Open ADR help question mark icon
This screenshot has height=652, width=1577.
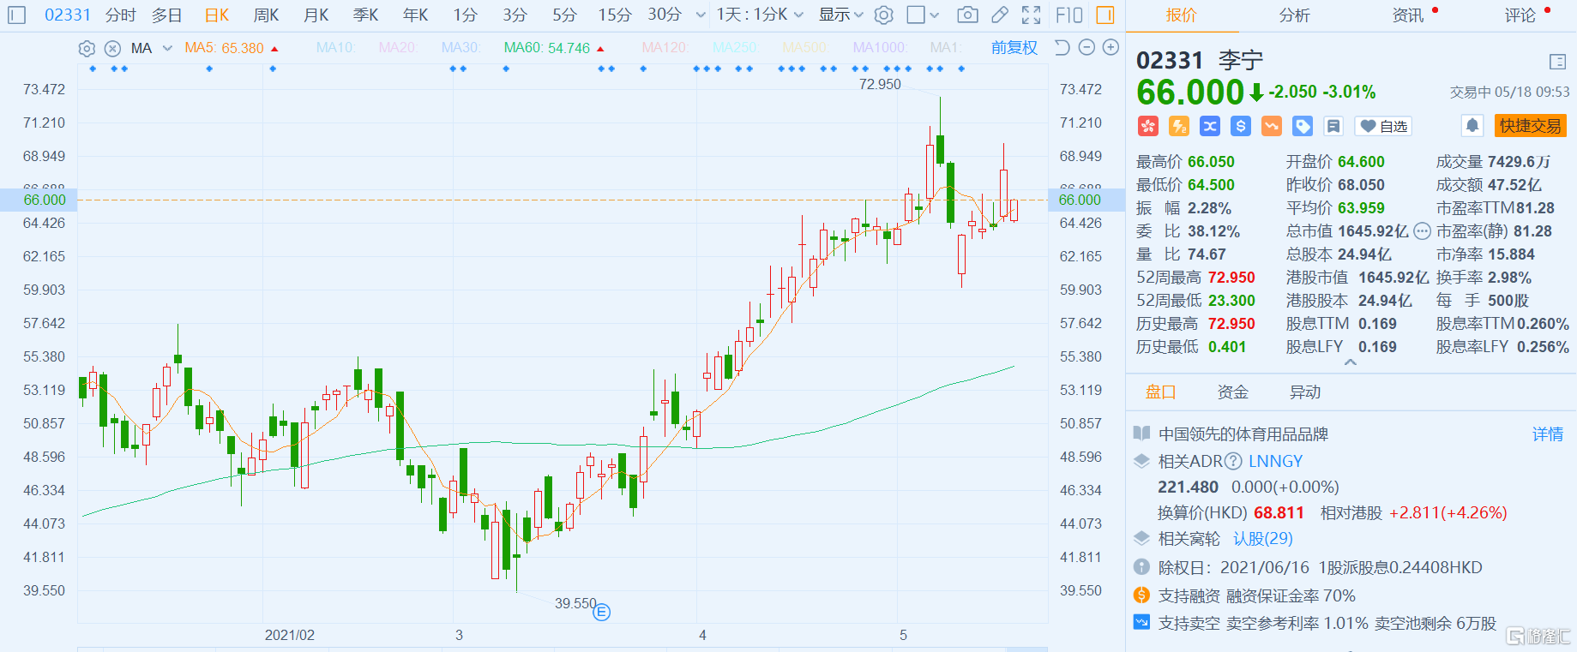point(1233,461)
